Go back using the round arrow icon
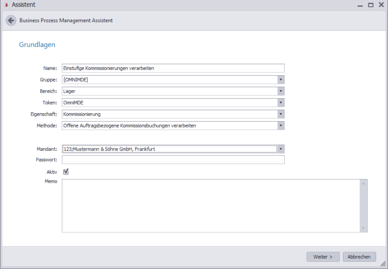This screenshot has width=388, height=269. tap(11, 20)
